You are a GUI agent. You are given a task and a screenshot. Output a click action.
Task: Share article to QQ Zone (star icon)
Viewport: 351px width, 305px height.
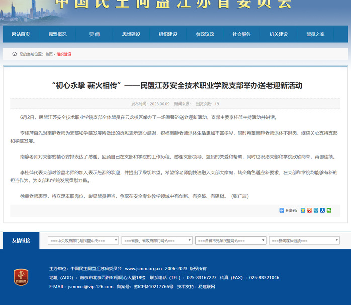click(303, 210)
